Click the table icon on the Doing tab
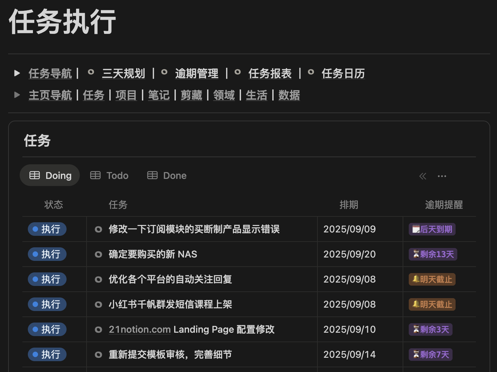497x372 pixels. click(x=35, y=175)
